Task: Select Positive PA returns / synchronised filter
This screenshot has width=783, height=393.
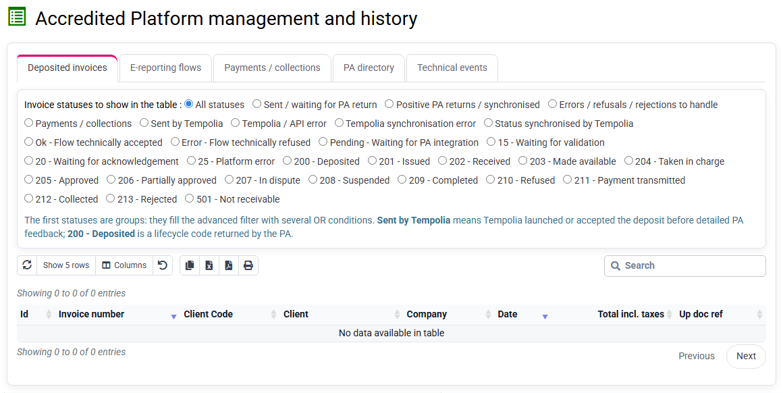Action: pyautogui.click(x=389, y=104)
